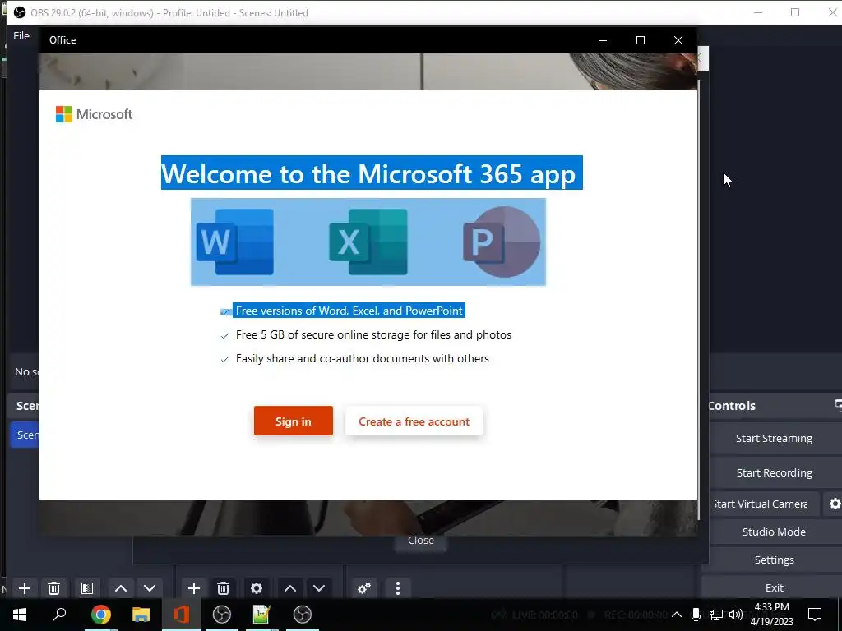
Task: Open Windows Start menu
Action: click(20, 615)
